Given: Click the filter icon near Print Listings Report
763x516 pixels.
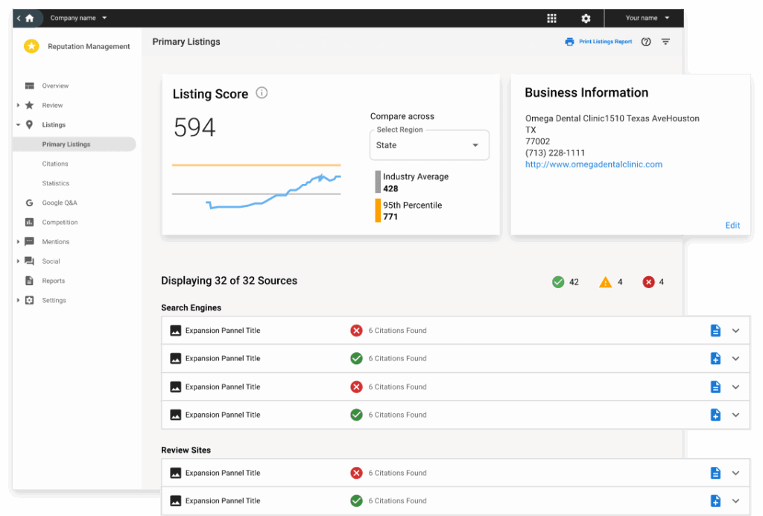Looking at the screenshot, I should pos(665,42).
